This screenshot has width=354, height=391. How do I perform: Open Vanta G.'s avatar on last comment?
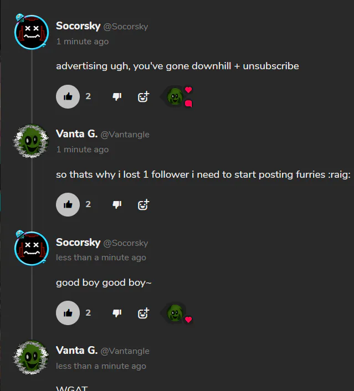click(x=32, y=357)
